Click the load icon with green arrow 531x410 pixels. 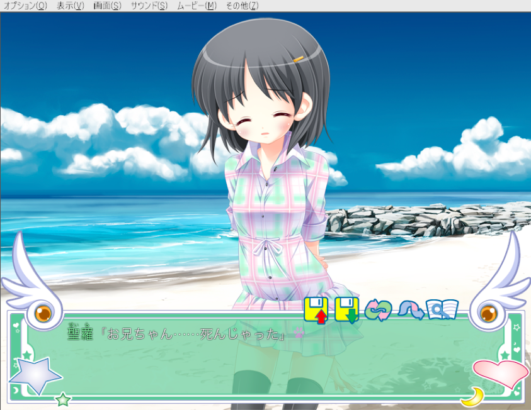[347, 310]
